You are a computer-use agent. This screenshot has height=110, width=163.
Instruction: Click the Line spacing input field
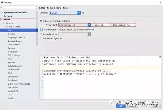point(131,25)
